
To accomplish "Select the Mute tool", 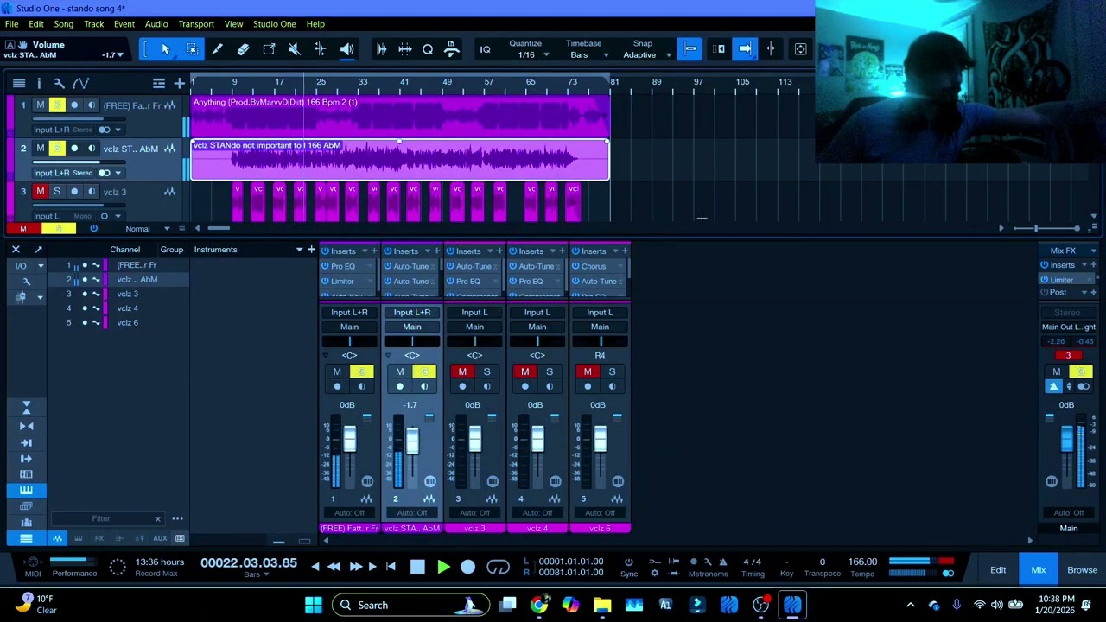I will coord(295,49).
